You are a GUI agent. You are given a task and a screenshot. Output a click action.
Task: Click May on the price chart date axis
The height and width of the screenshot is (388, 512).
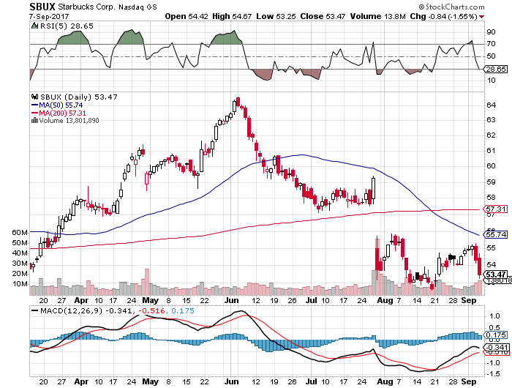151,300
